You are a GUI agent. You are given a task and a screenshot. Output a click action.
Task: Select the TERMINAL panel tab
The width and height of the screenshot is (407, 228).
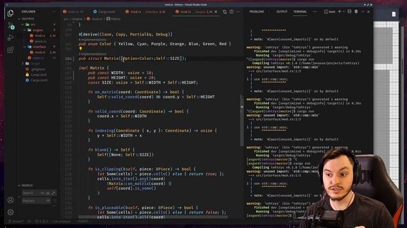[300, 11]
